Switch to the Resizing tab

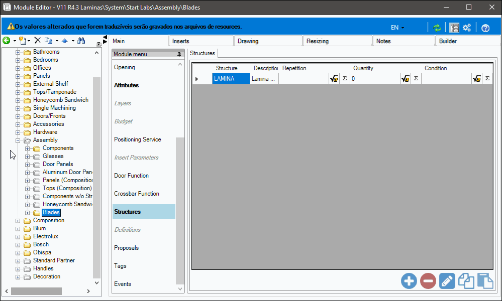tap(338, 41)
